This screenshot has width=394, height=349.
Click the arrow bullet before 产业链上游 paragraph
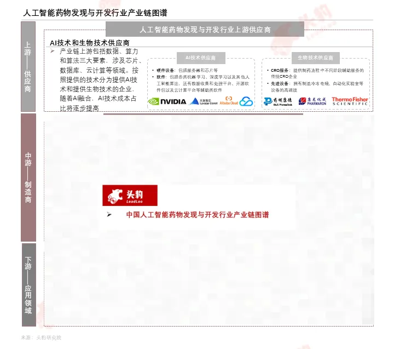click(52, 51)
